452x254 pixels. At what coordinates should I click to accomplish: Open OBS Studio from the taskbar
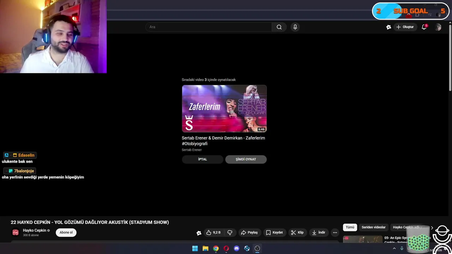tap(257, 248)
